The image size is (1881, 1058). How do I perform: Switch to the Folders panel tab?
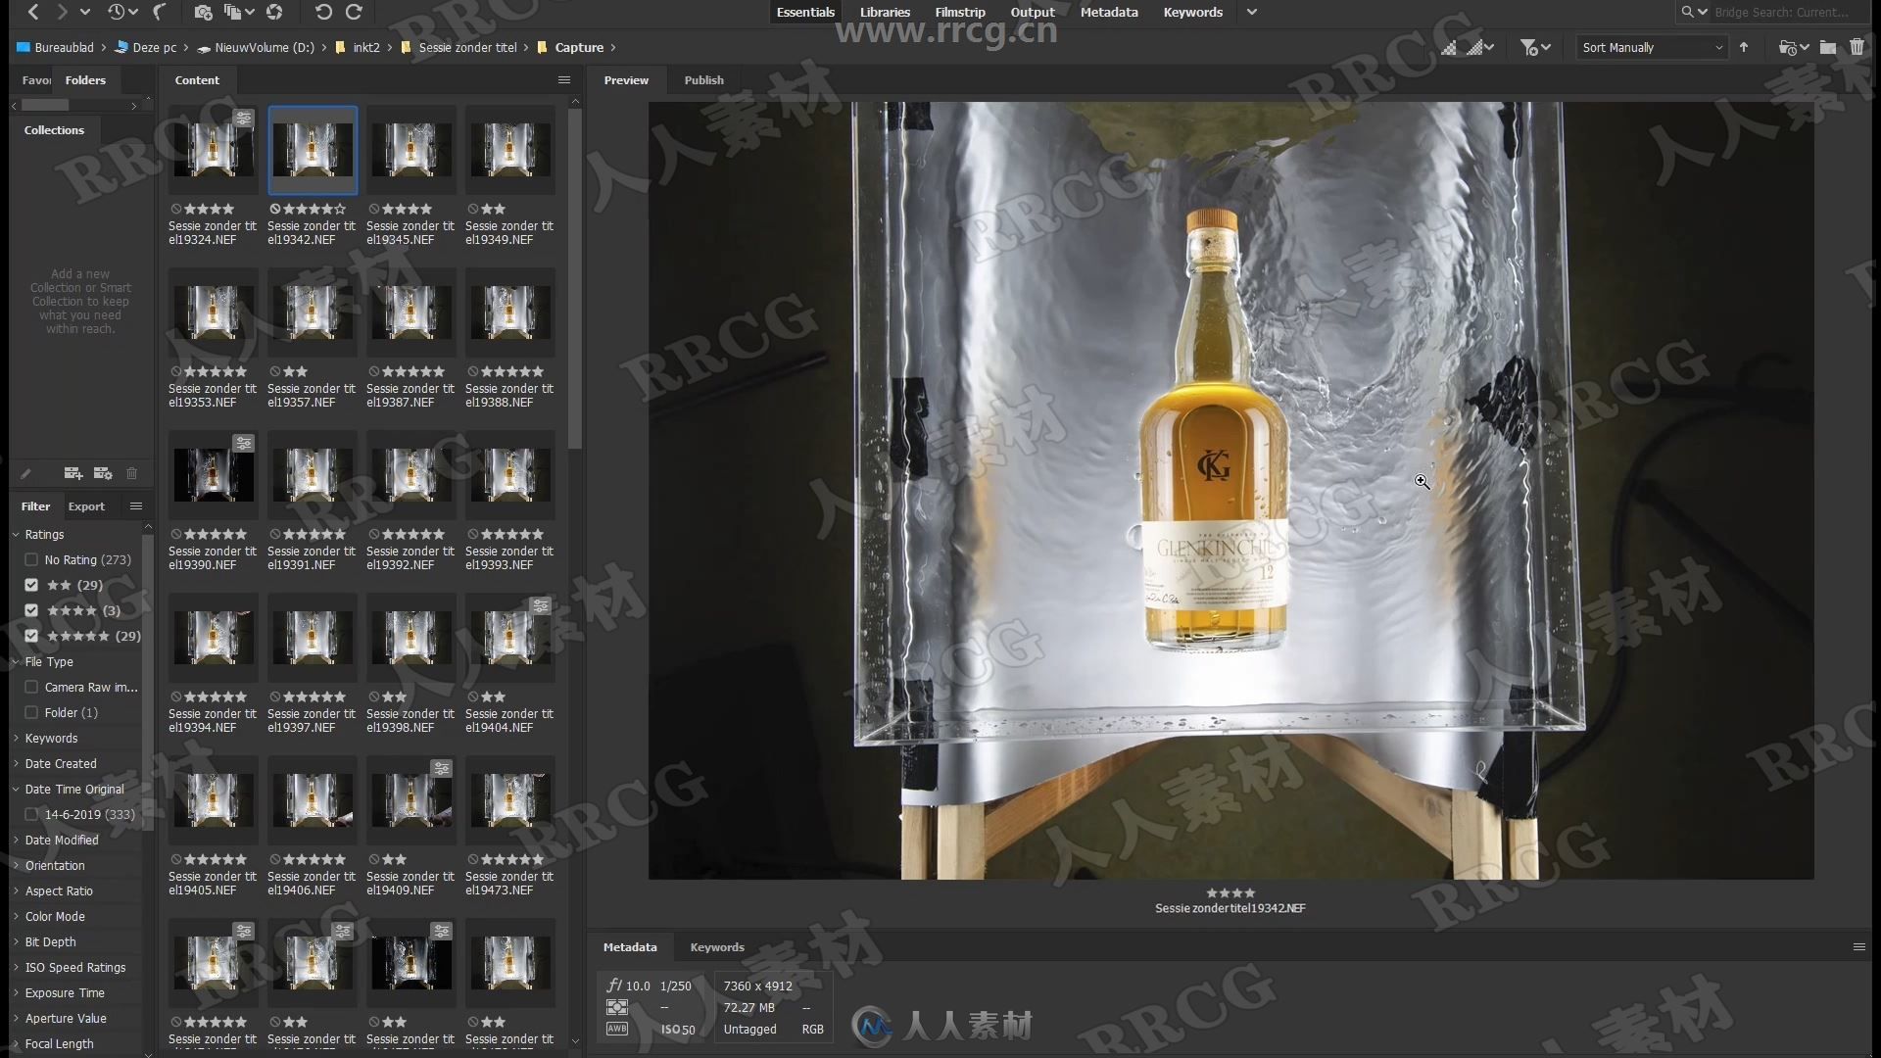pyautogui.click(x=85, y=80)
